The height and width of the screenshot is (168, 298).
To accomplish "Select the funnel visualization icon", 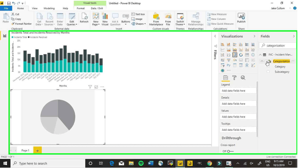I will [229, 60].
